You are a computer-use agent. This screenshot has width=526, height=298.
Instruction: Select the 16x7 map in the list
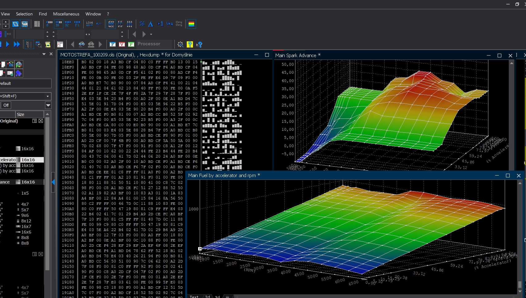click(x=26, y=226)
